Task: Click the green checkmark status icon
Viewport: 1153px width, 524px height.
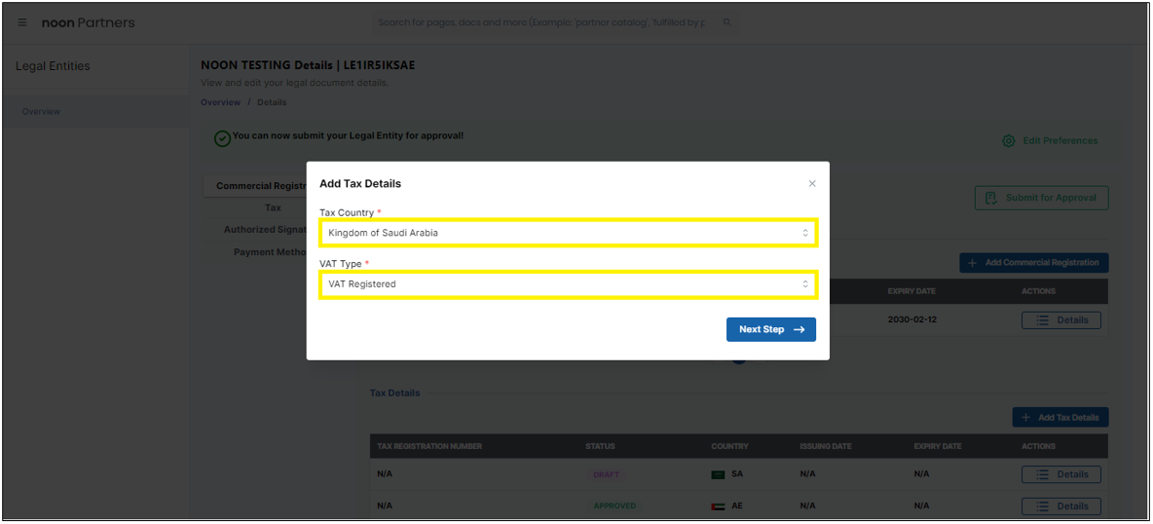Action: pos(222,138)
